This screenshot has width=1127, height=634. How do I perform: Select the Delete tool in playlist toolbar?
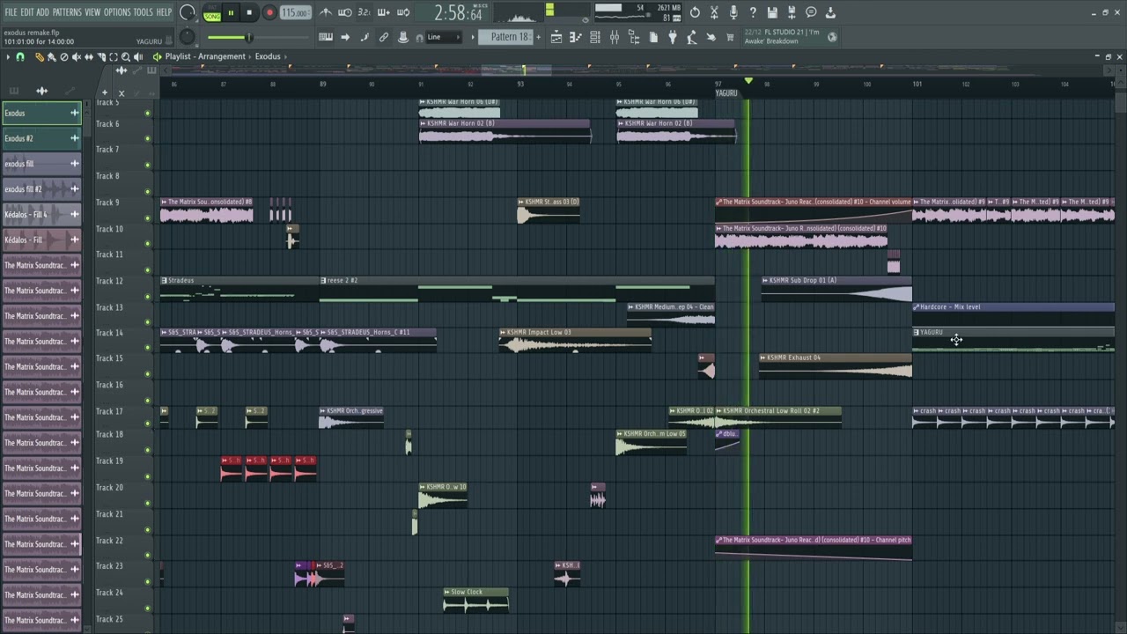(63, 56)
